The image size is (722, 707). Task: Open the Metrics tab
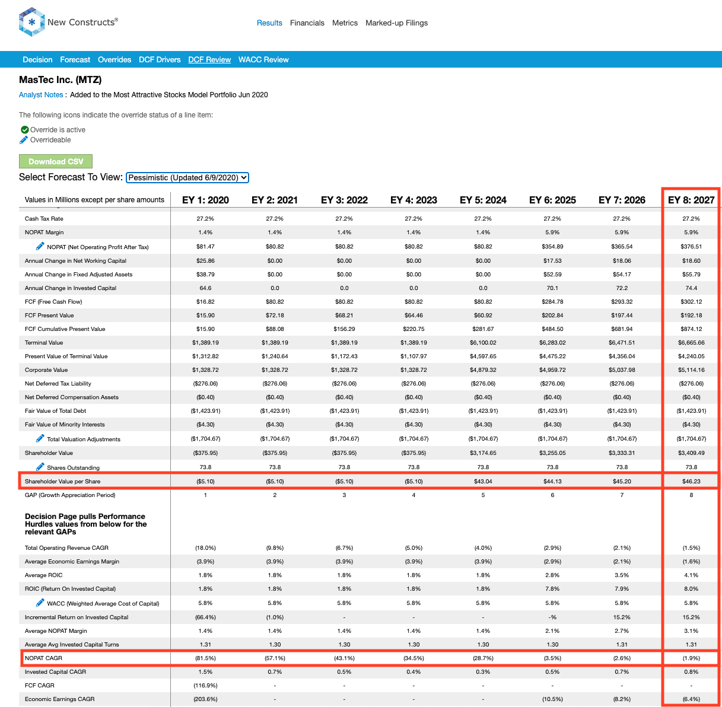(345, 23)
